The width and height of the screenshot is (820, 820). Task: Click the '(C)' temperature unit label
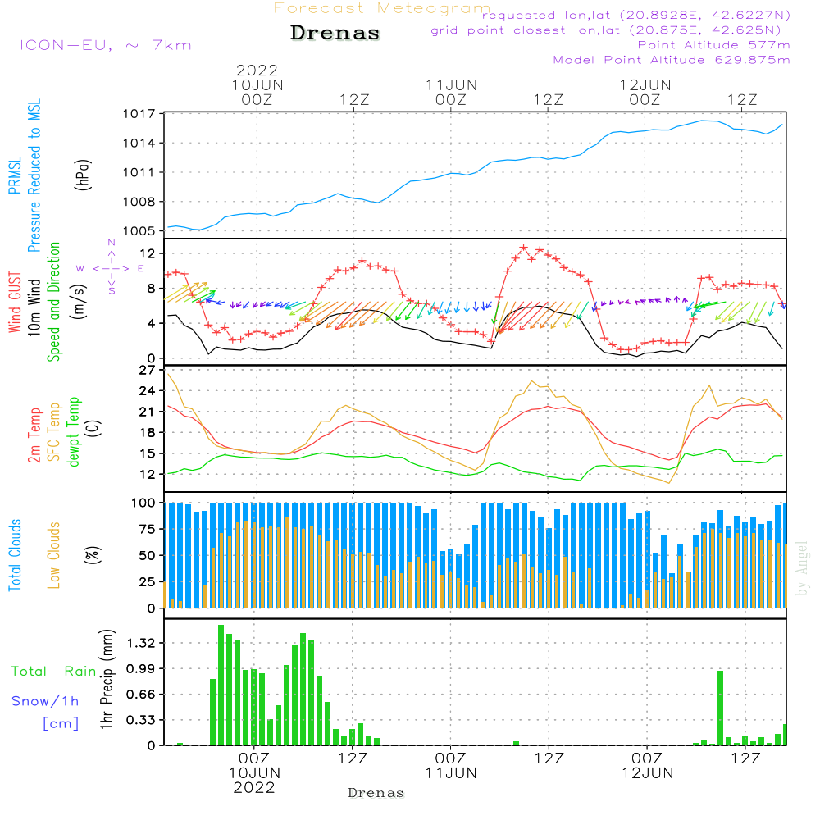click(x=93, y=429)
